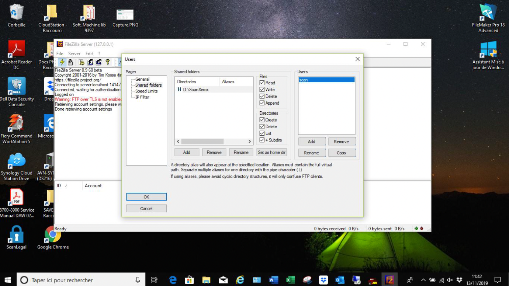The image size is (509, 286).
Task: Toggle Directories Delete checkbox
Action: click(262, 126)
